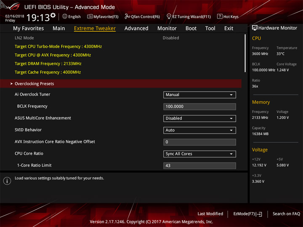Click Hot Keys label
Screen dimensions: 303x227
231,16
